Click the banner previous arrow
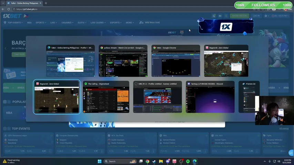This screenshot has height=165, width=294. 6,48
